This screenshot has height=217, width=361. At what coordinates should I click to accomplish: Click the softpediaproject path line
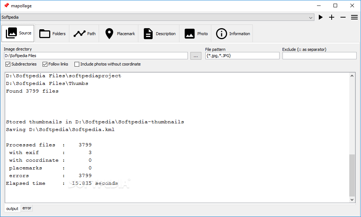(63, 76)
